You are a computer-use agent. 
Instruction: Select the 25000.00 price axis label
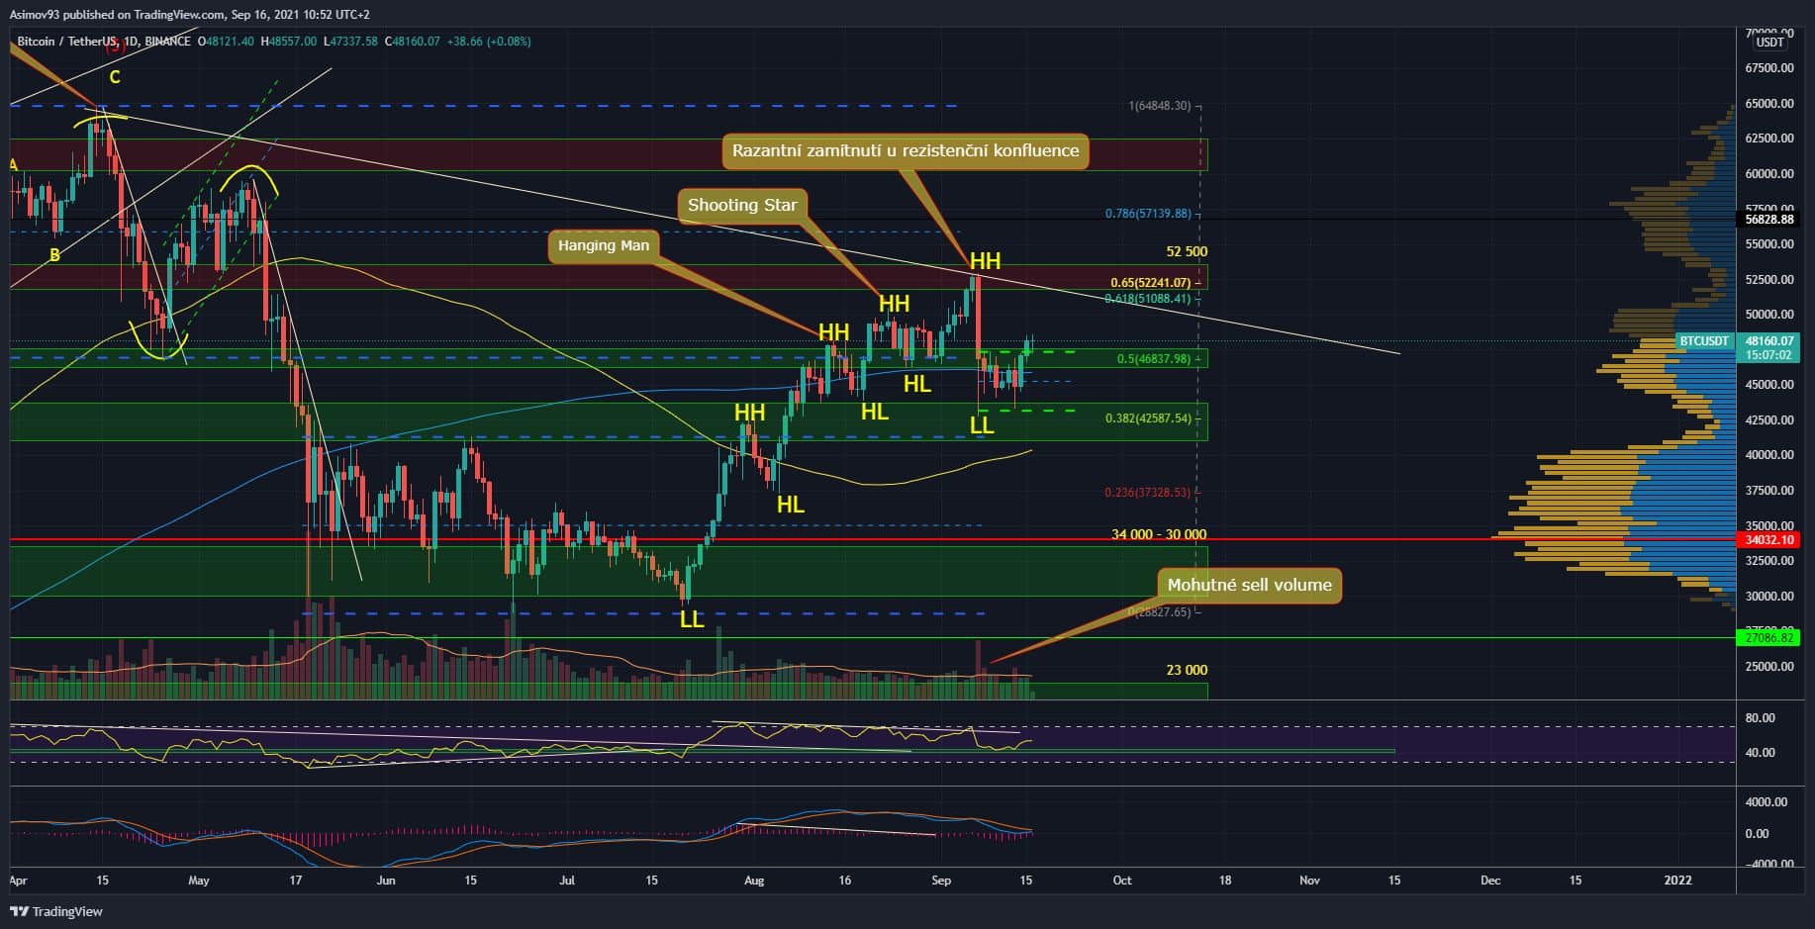(1769, 667)
